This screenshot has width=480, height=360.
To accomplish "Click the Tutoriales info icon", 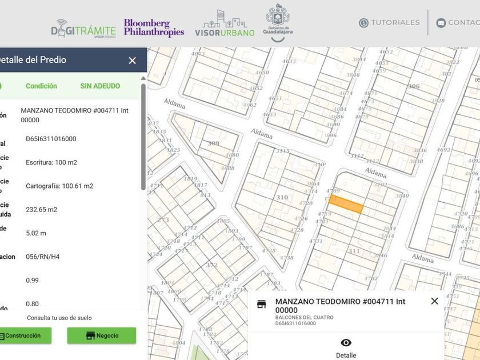I will 363,23.
